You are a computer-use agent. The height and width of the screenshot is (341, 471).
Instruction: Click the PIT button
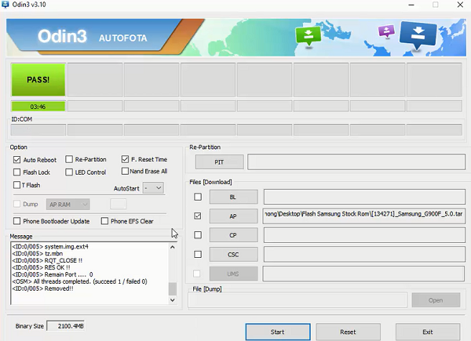[x=219, y=162]
